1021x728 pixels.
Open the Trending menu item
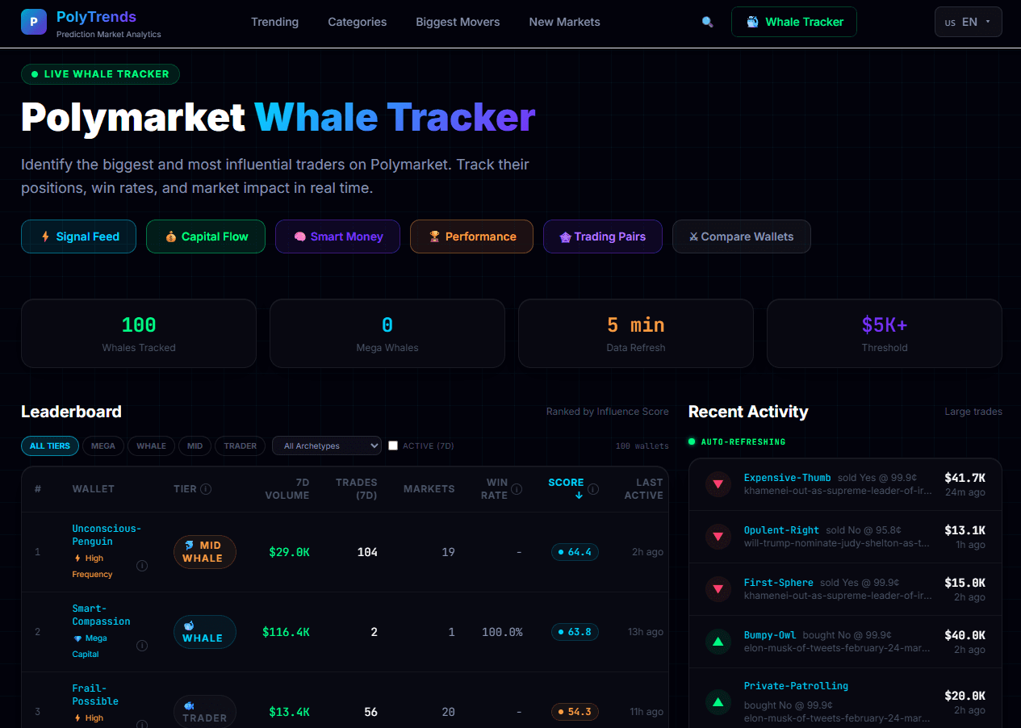pyautogui.click(x=274, y=22)
